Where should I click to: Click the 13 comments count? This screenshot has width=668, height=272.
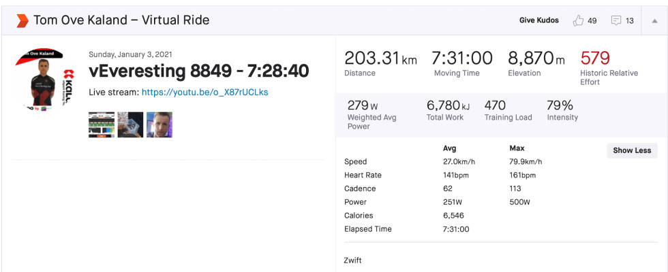[630, 20]
